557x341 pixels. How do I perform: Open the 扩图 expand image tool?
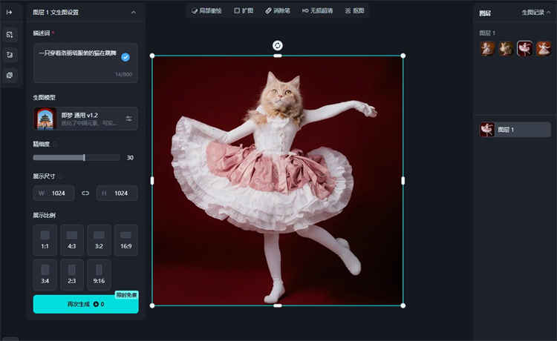tap(244, 10)
